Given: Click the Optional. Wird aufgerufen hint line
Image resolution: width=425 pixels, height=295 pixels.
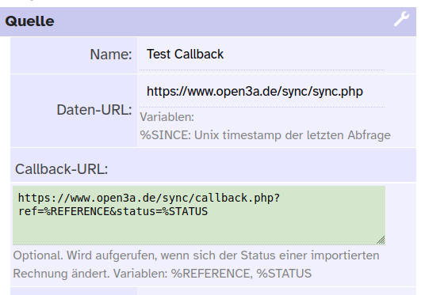Looking at the screenshot, I should 196,255.
